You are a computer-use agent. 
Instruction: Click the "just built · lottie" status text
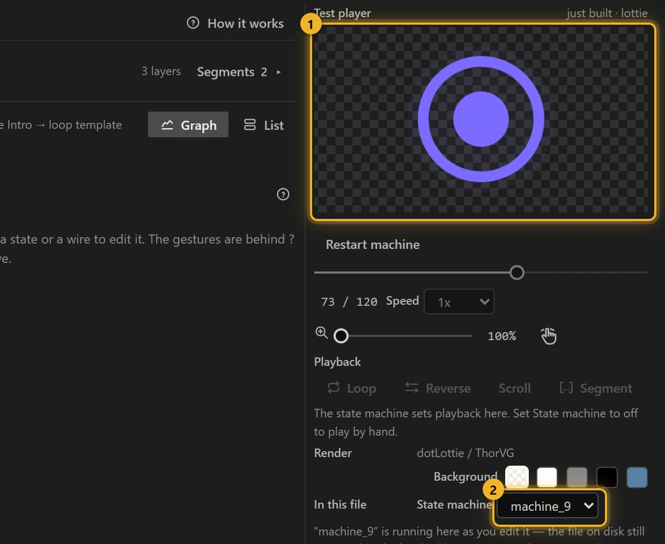coord(607,13)
